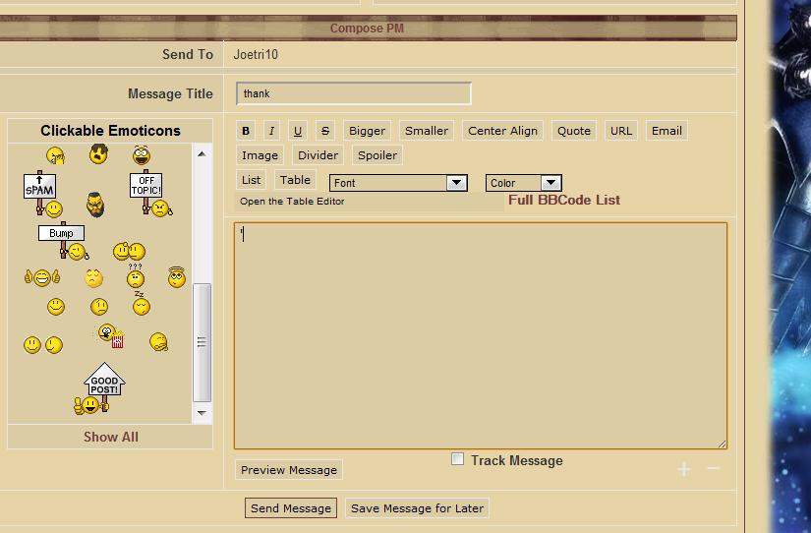Insert the popcorn-eating emoticon
The height and width of the screenshot is (533, 811).
[108, 335]
